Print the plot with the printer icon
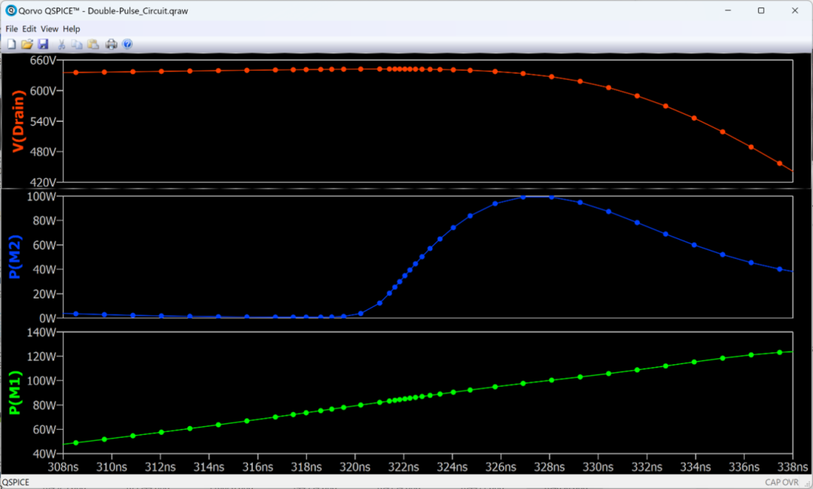The image size is (813, 489). [x=111, y=44]
